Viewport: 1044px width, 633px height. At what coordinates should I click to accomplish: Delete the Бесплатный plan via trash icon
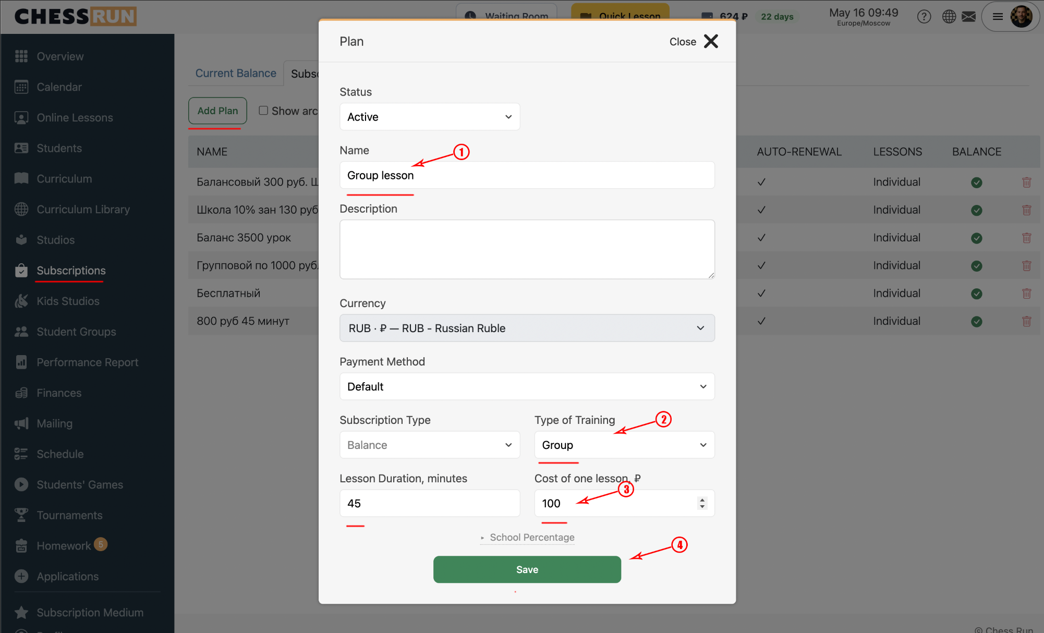(1027, 294)
